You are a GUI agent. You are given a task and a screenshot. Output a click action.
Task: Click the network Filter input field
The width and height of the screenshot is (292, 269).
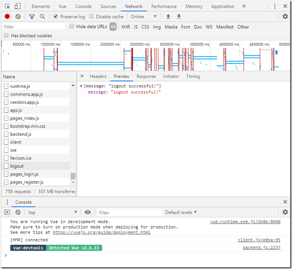pyautogui.click(x=34, y=27)
